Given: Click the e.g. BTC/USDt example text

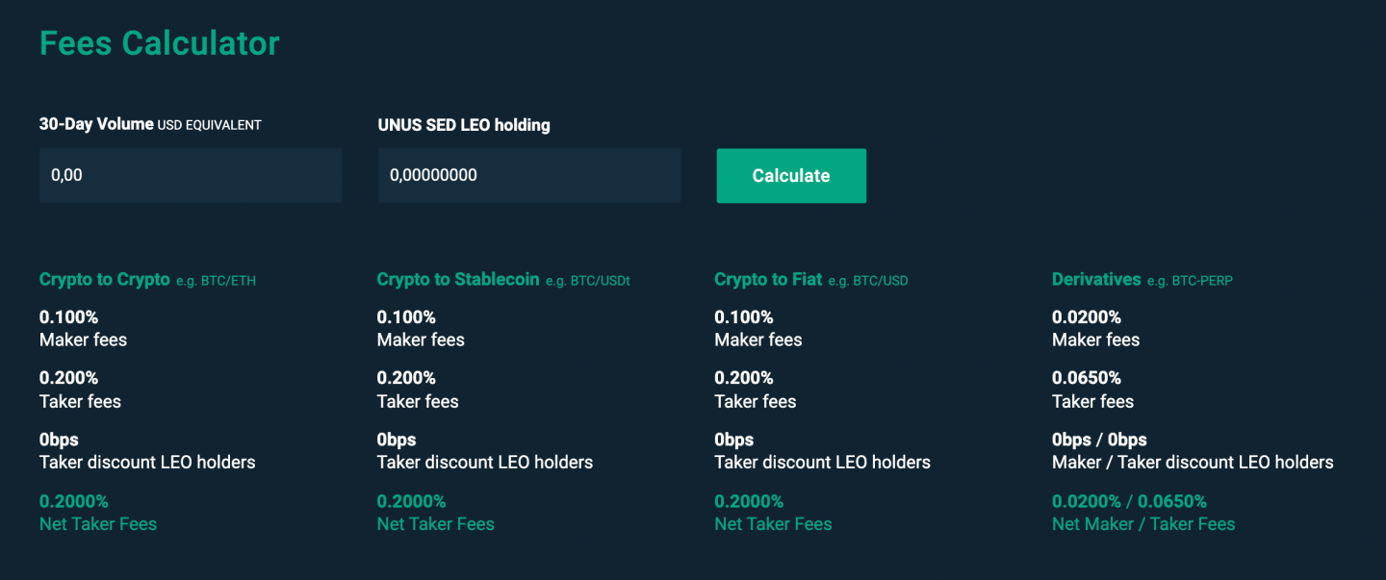Looking at the screenshot, I should [x=588, y=281].
